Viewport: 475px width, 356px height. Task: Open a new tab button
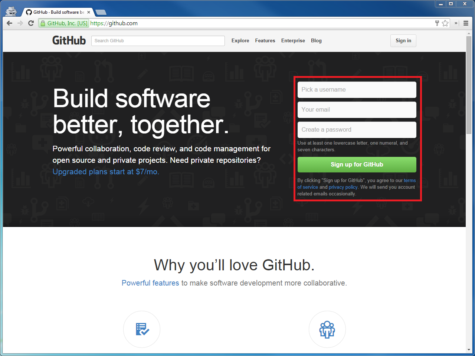pyautogui.click(x=101, y=12)
